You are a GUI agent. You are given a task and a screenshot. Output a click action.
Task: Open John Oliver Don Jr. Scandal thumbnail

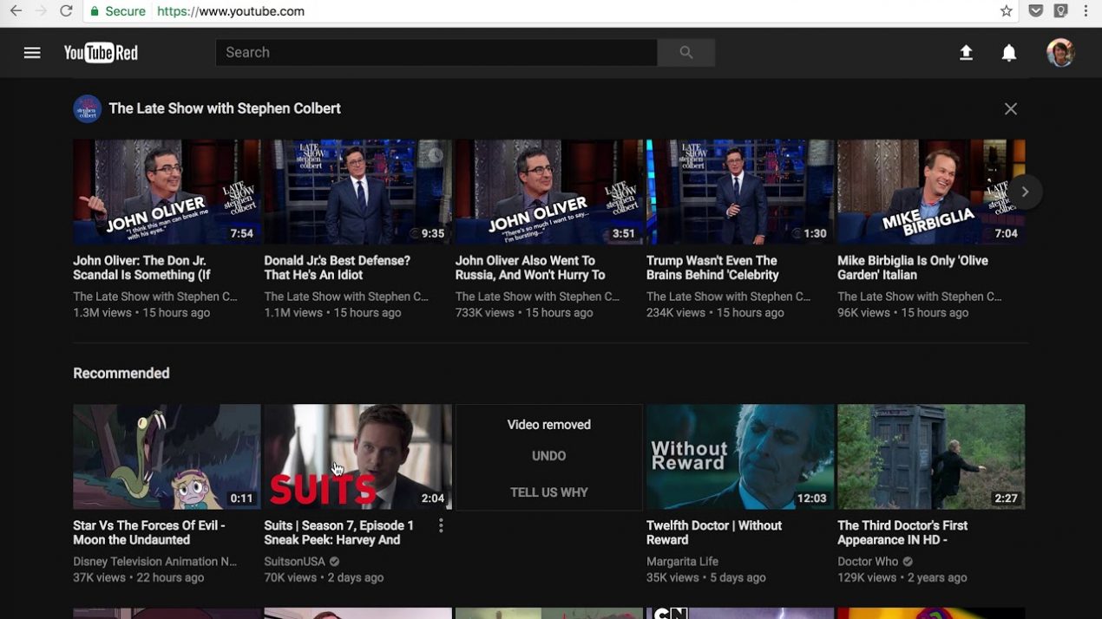(167, 192)
